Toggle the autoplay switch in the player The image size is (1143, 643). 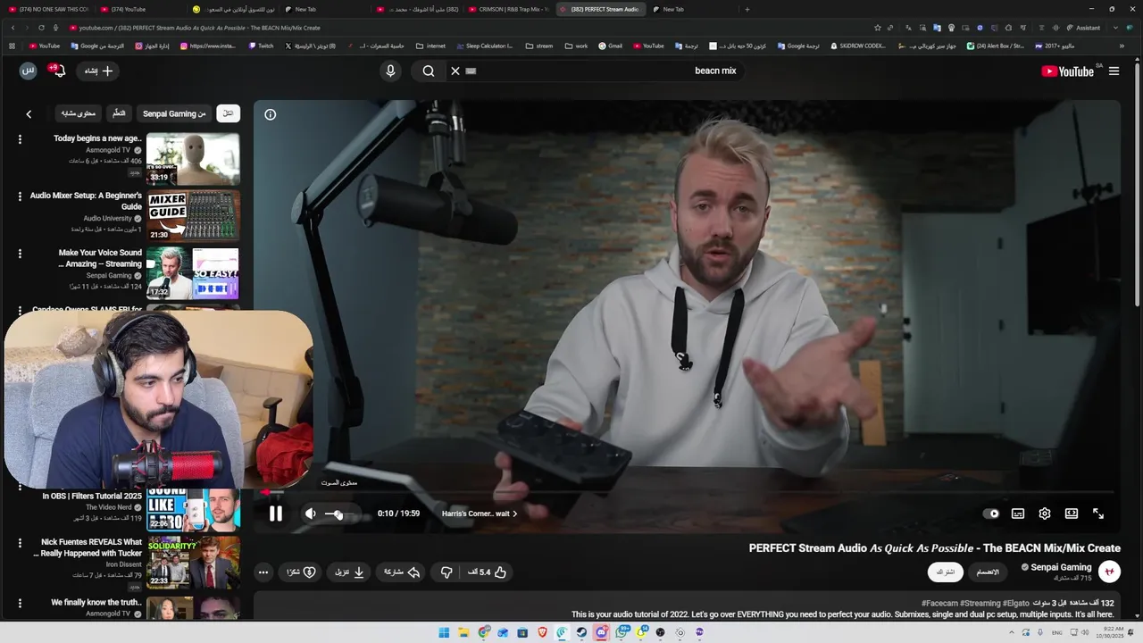pyautogui.click(x=991, y=514)
